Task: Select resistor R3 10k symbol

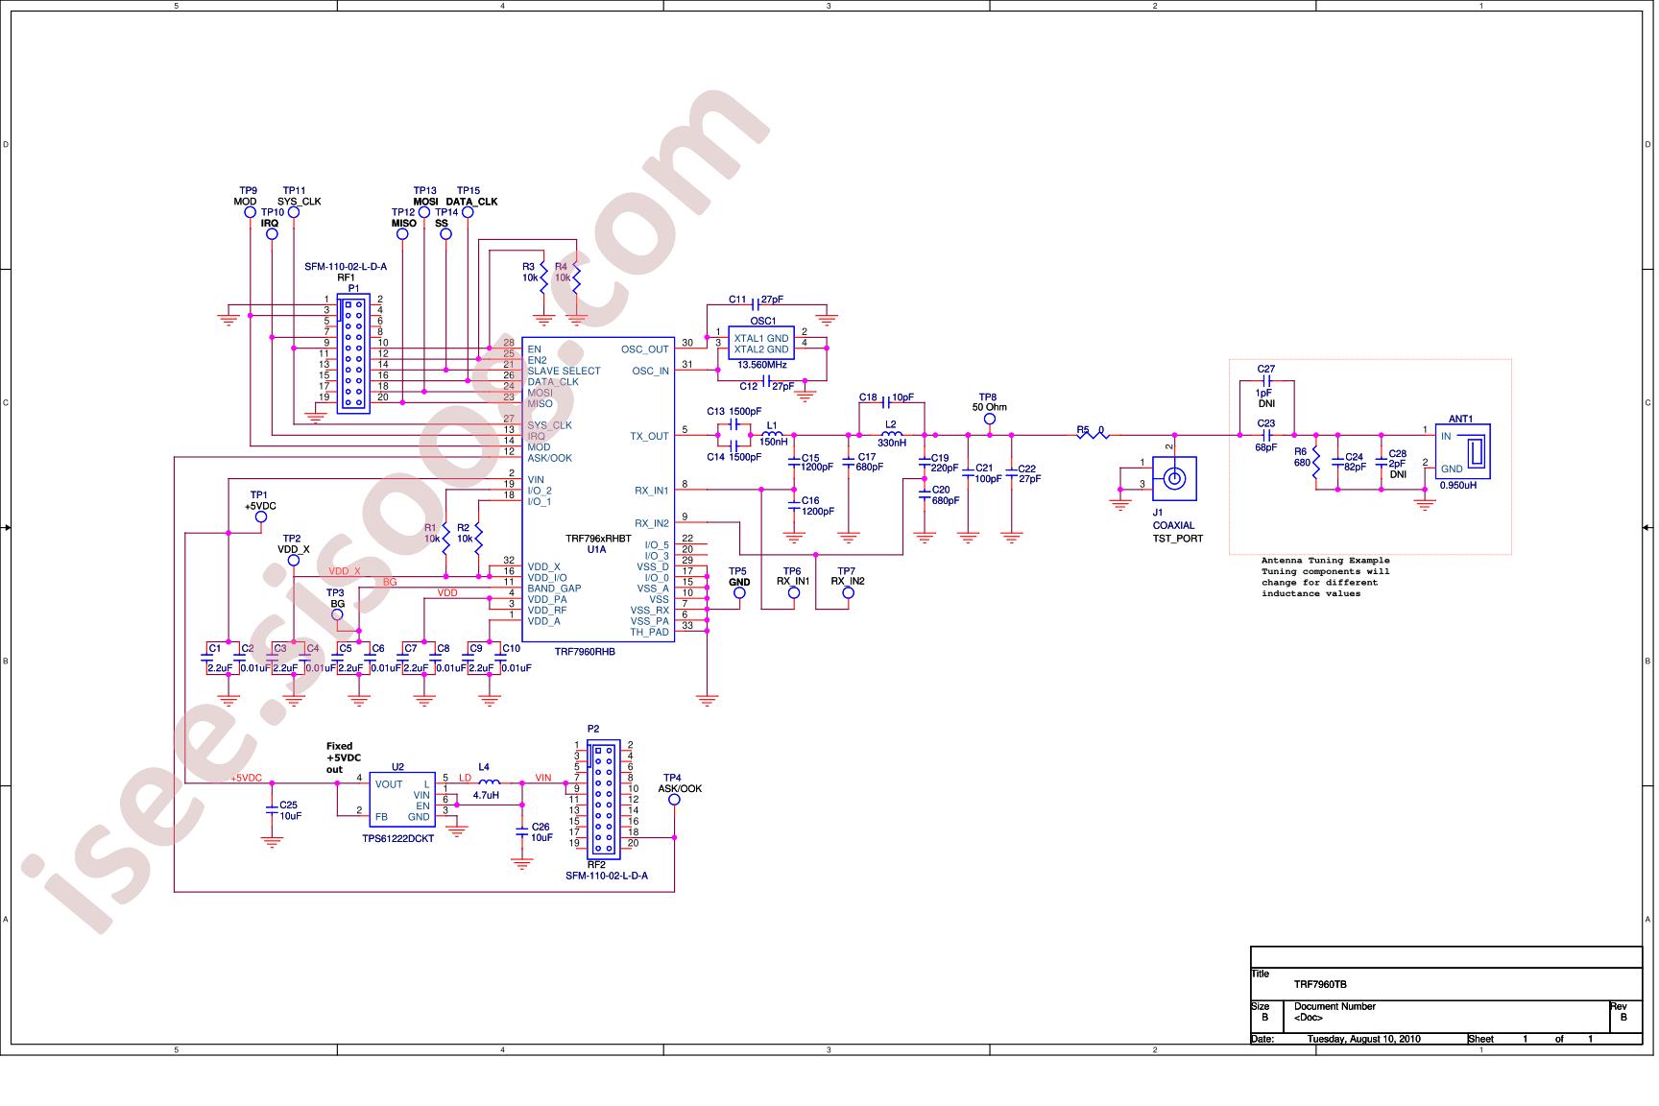Action: (543, 276)
